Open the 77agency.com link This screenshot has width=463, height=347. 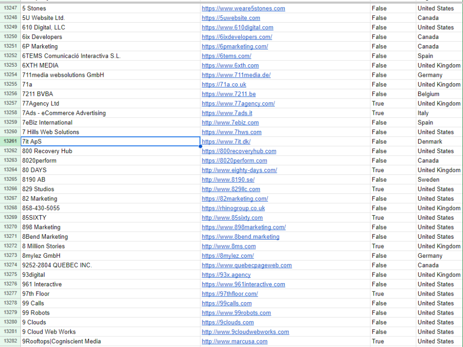pos(238,104)
